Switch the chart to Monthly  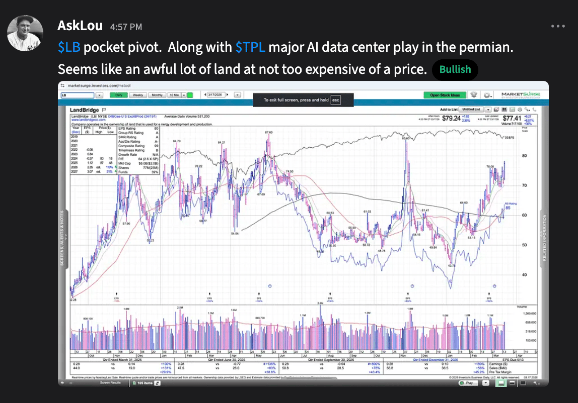click(157, 95)
